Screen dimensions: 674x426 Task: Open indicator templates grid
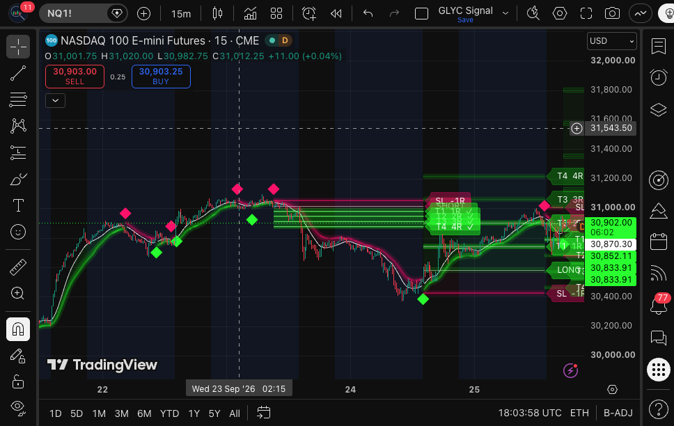pyautogui.click(x=276, y=14)
